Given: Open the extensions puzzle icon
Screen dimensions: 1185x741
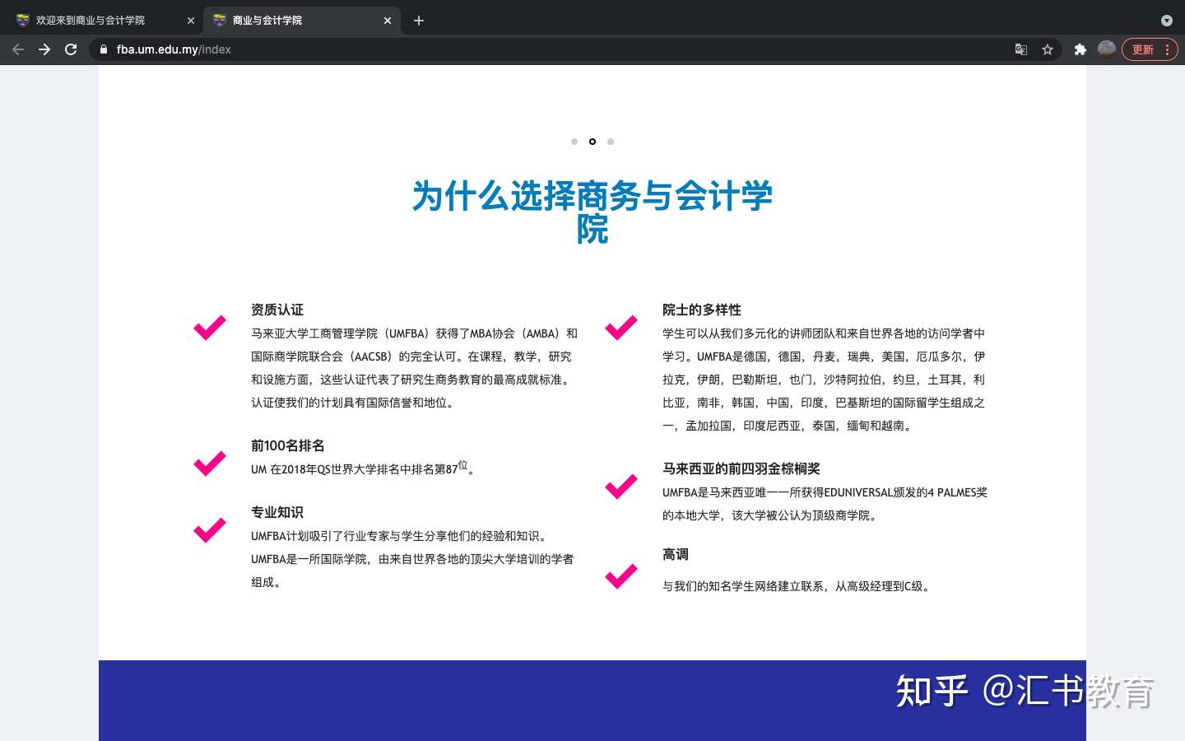Looking at the screenshot, I should click(x=1080, y=49).
